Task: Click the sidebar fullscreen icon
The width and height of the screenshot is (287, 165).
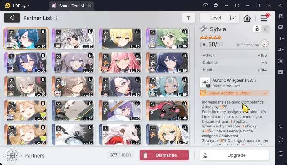Action: point(280,61)
